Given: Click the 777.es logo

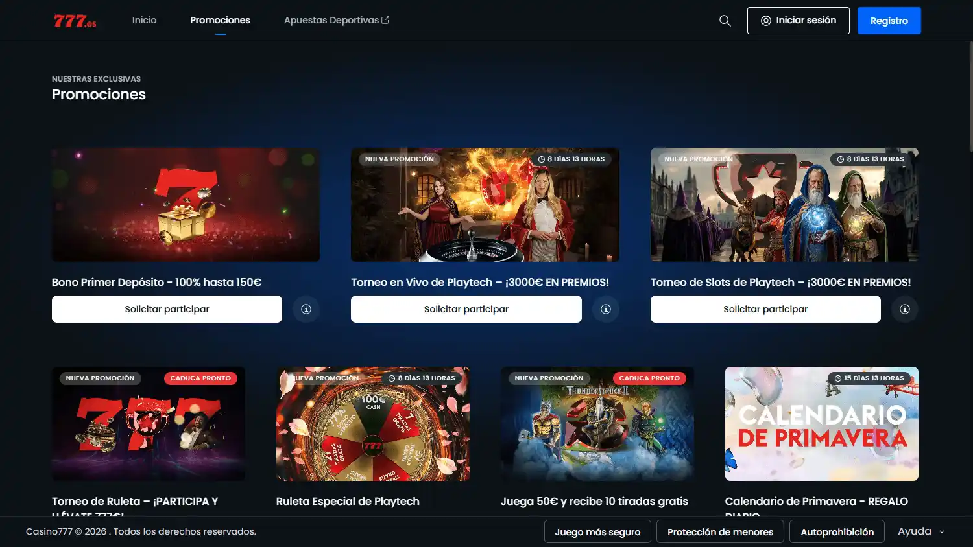Looking at the screenshot, I should (x=75, y=21).
